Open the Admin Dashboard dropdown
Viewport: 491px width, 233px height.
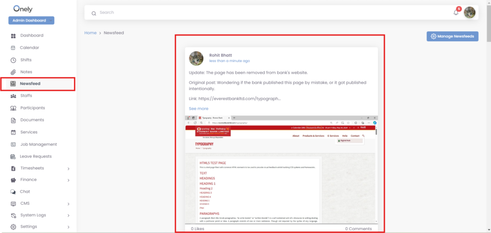(x=31, y=21)
